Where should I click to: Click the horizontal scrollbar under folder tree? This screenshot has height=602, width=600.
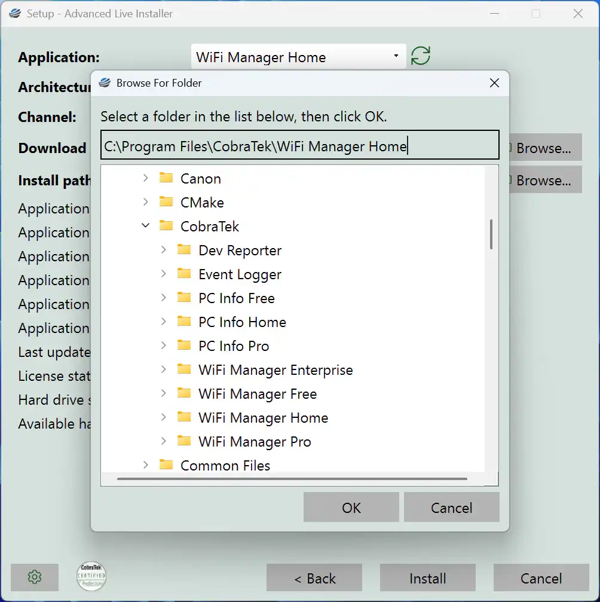[292, 478]
